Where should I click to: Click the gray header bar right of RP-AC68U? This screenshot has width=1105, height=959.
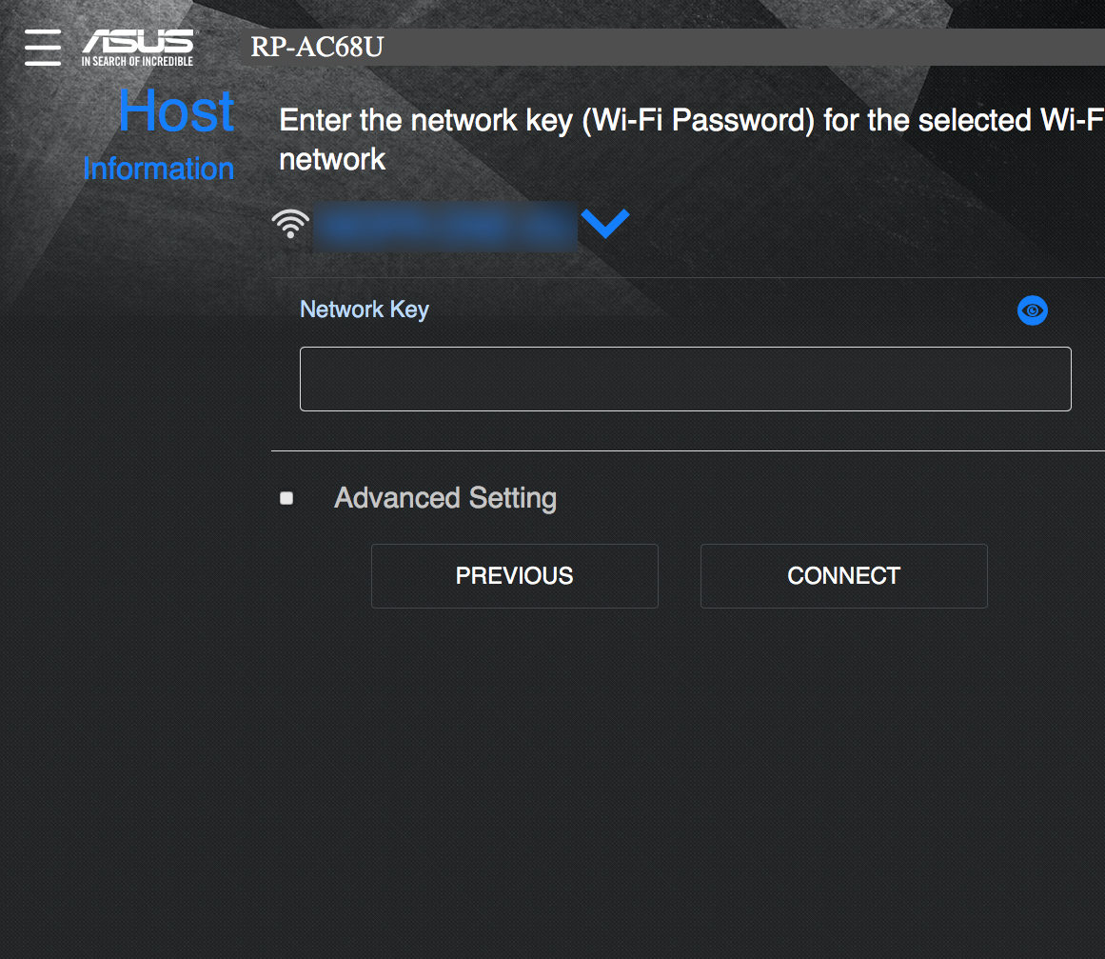coord(742,47)
